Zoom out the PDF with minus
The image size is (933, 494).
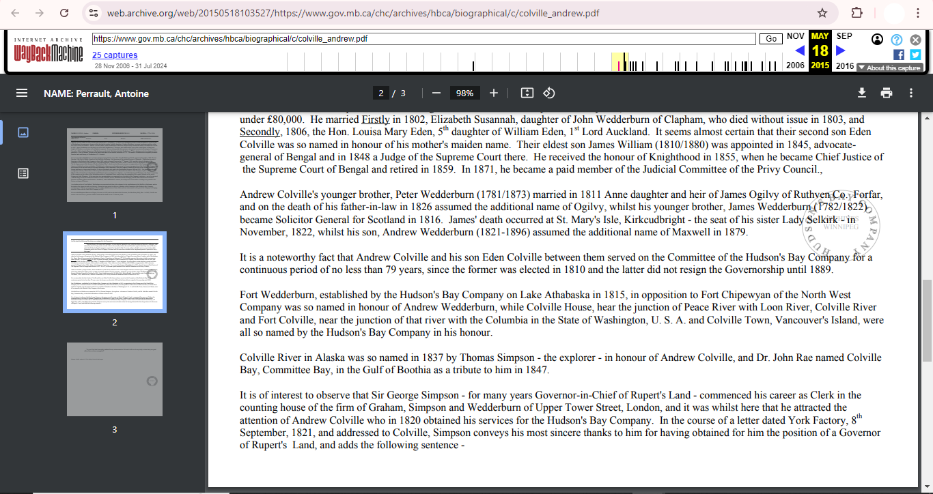tap(436, 93)
